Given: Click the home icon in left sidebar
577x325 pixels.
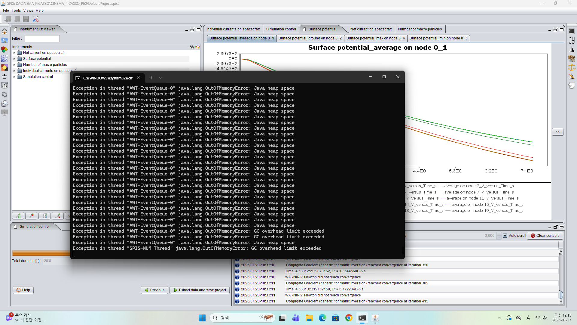Looking at the screenshot, I should pyautogui.click(x=5, y=31).
